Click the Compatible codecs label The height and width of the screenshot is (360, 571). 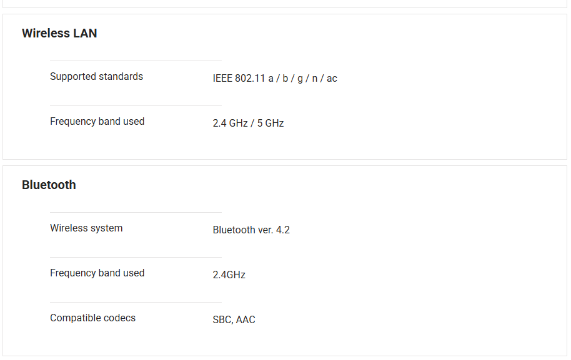[x=92, y=318]
